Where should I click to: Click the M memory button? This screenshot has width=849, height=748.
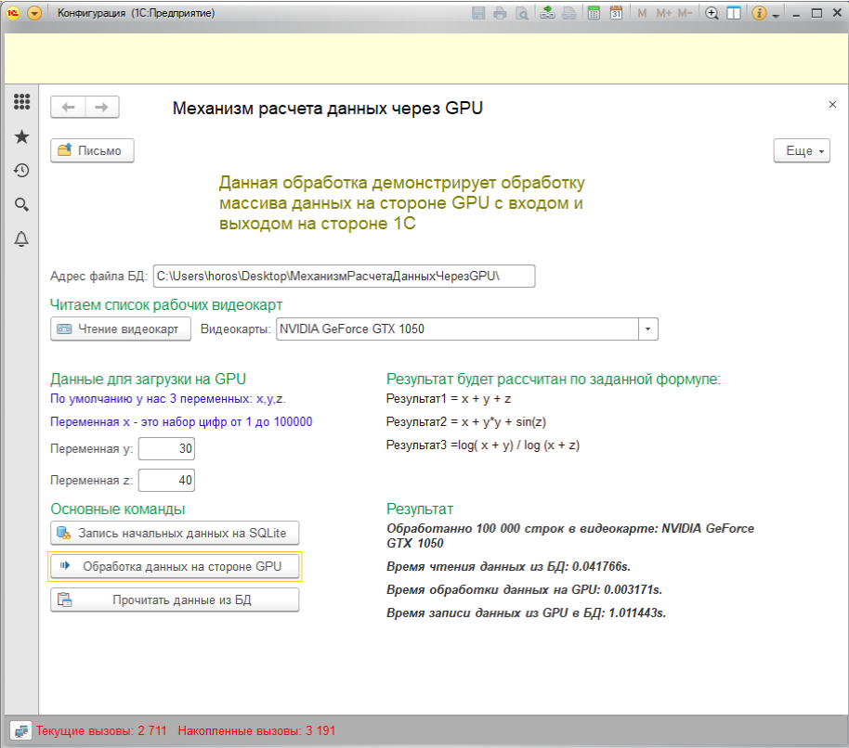pos(642,13)
